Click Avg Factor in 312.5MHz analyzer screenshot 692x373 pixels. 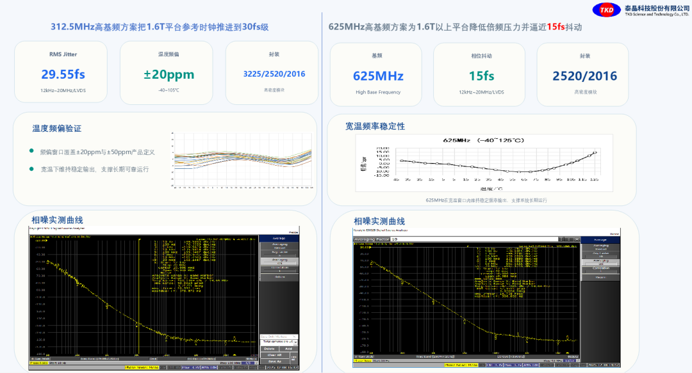click(279, 253)
